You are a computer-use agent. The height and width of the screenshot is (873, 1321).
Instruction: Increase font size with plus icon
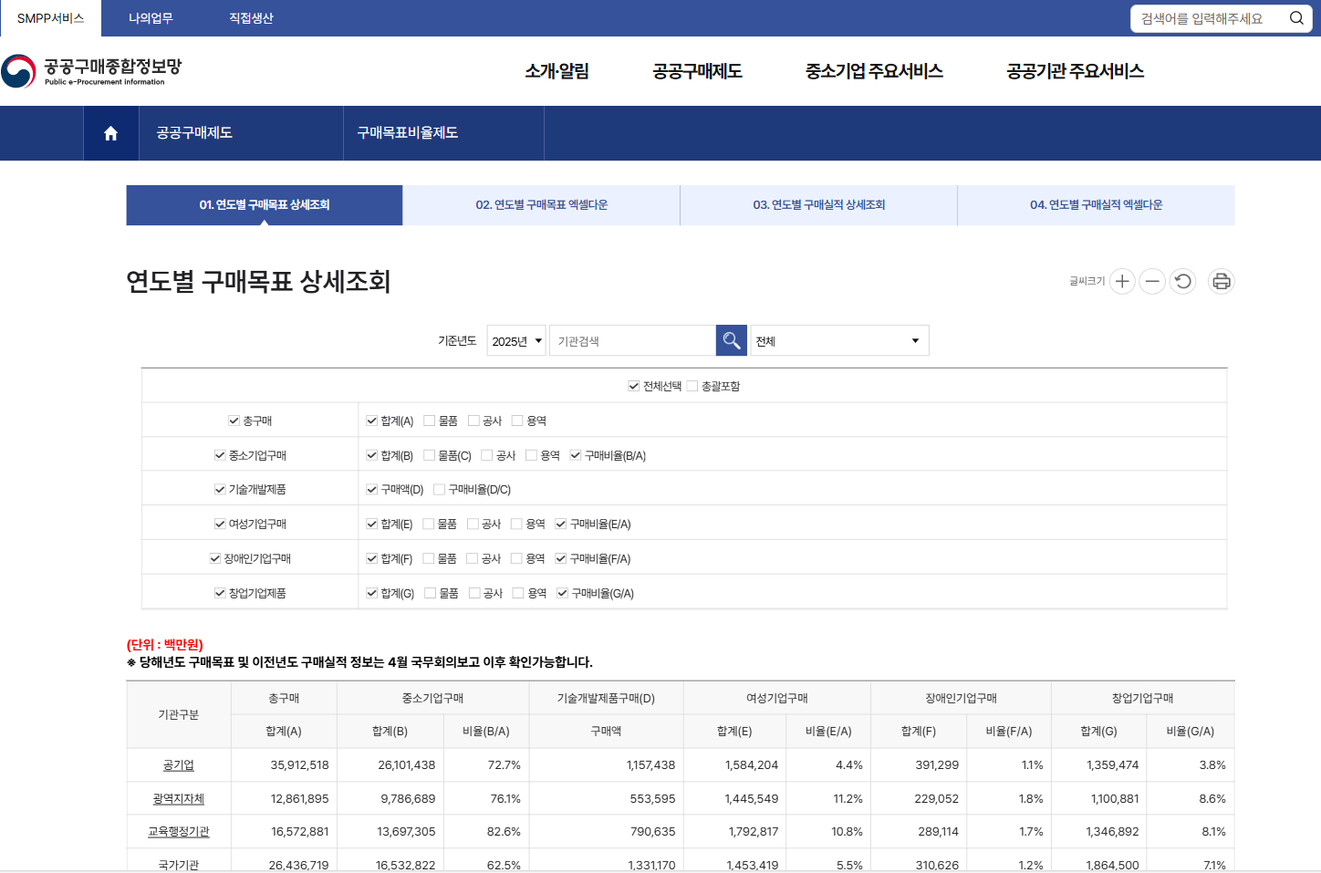(x=1122, y=281)
